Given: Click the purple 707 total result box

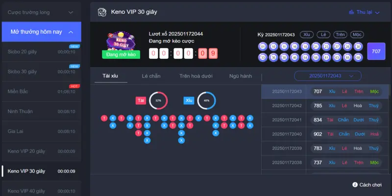Looking at the screenshot, I should click(376, 51).
